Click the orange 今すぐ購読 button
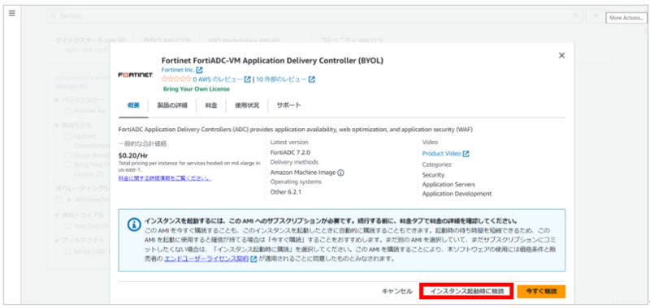This screenshot has height=308, width=650. [541, 291]
